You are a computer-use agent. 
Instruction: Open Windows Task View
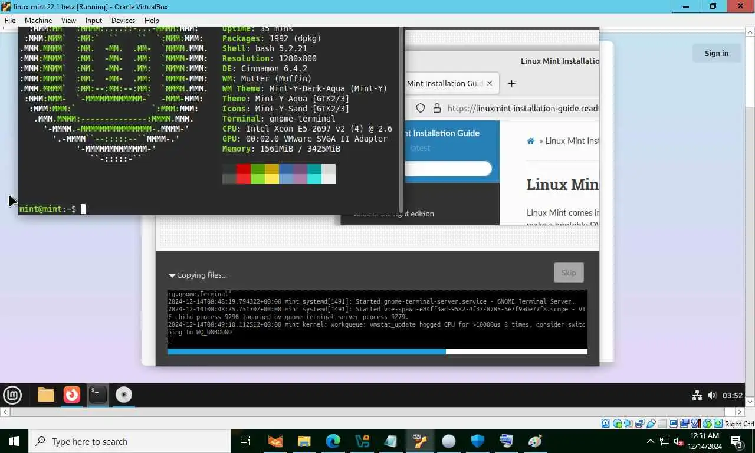coord(245,441)
